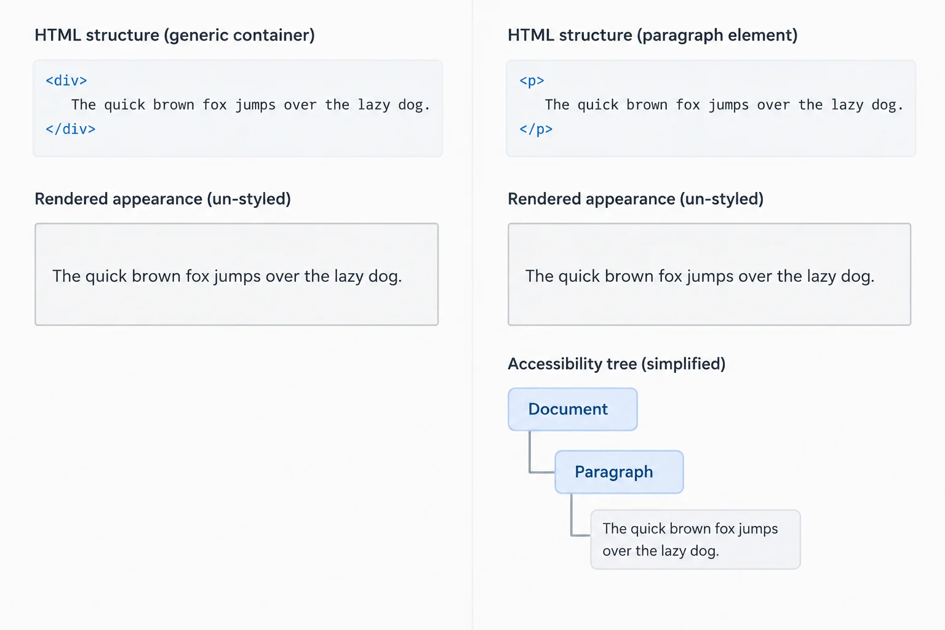Screen dimensions: 945x630
Task: Click the opening <p> tag in the code
Action: pos(532,81)
